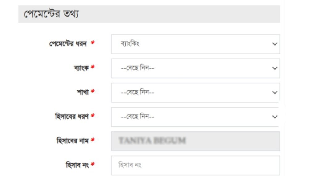Click the chevron arrow on the ব্যাংকিং dropdown

point(275,44)
